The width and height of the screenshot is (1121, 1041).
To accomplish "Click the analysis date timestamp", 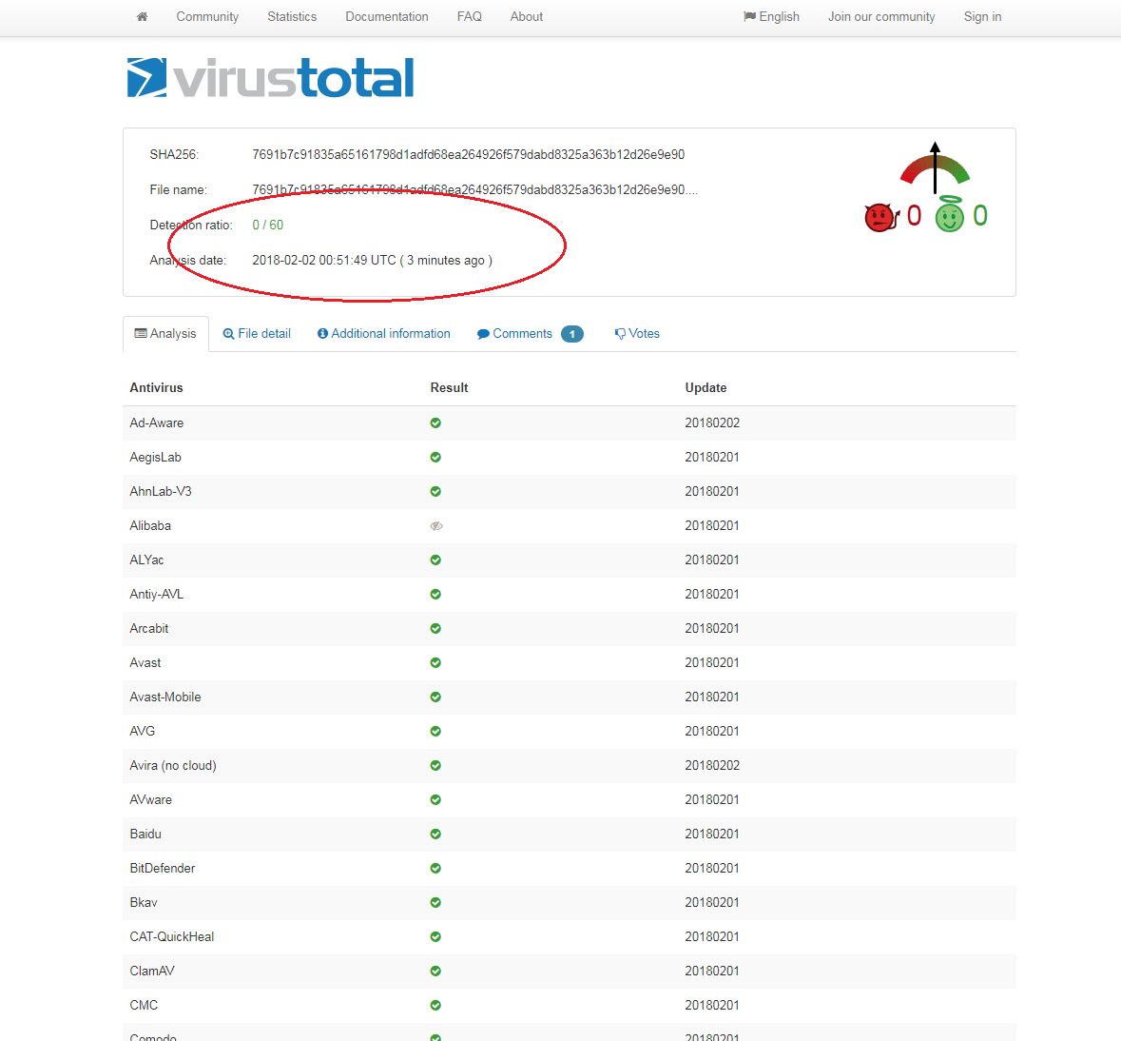I will 373,261.
